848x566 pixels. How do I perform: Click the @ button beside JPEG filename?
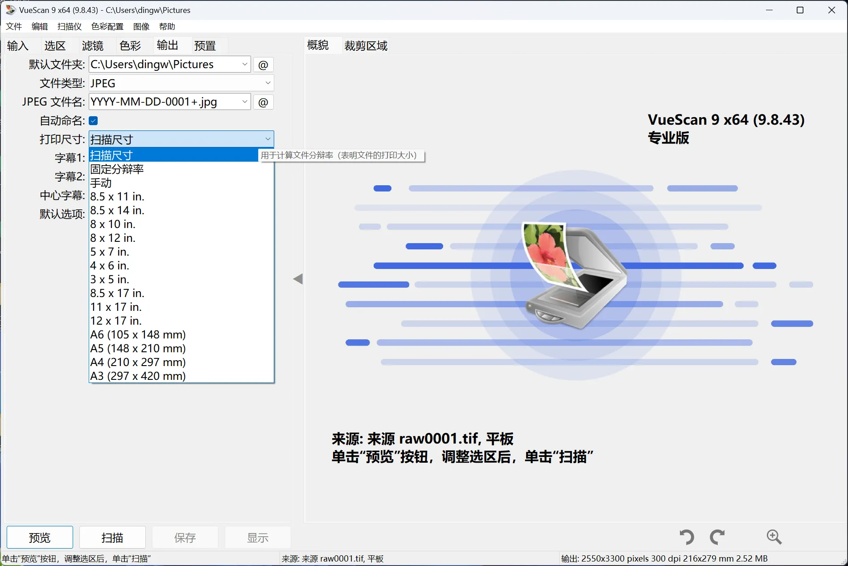click(263, 102)
